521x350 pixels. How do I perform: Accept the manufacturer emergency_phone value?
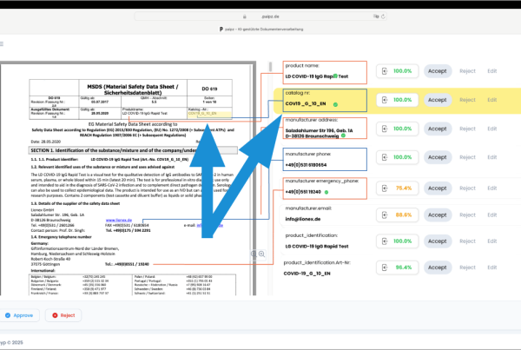point(438,188)
